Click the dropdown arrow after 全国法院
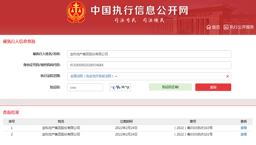The width and height of the screenshot is (256, 145). tap(116, 76)
